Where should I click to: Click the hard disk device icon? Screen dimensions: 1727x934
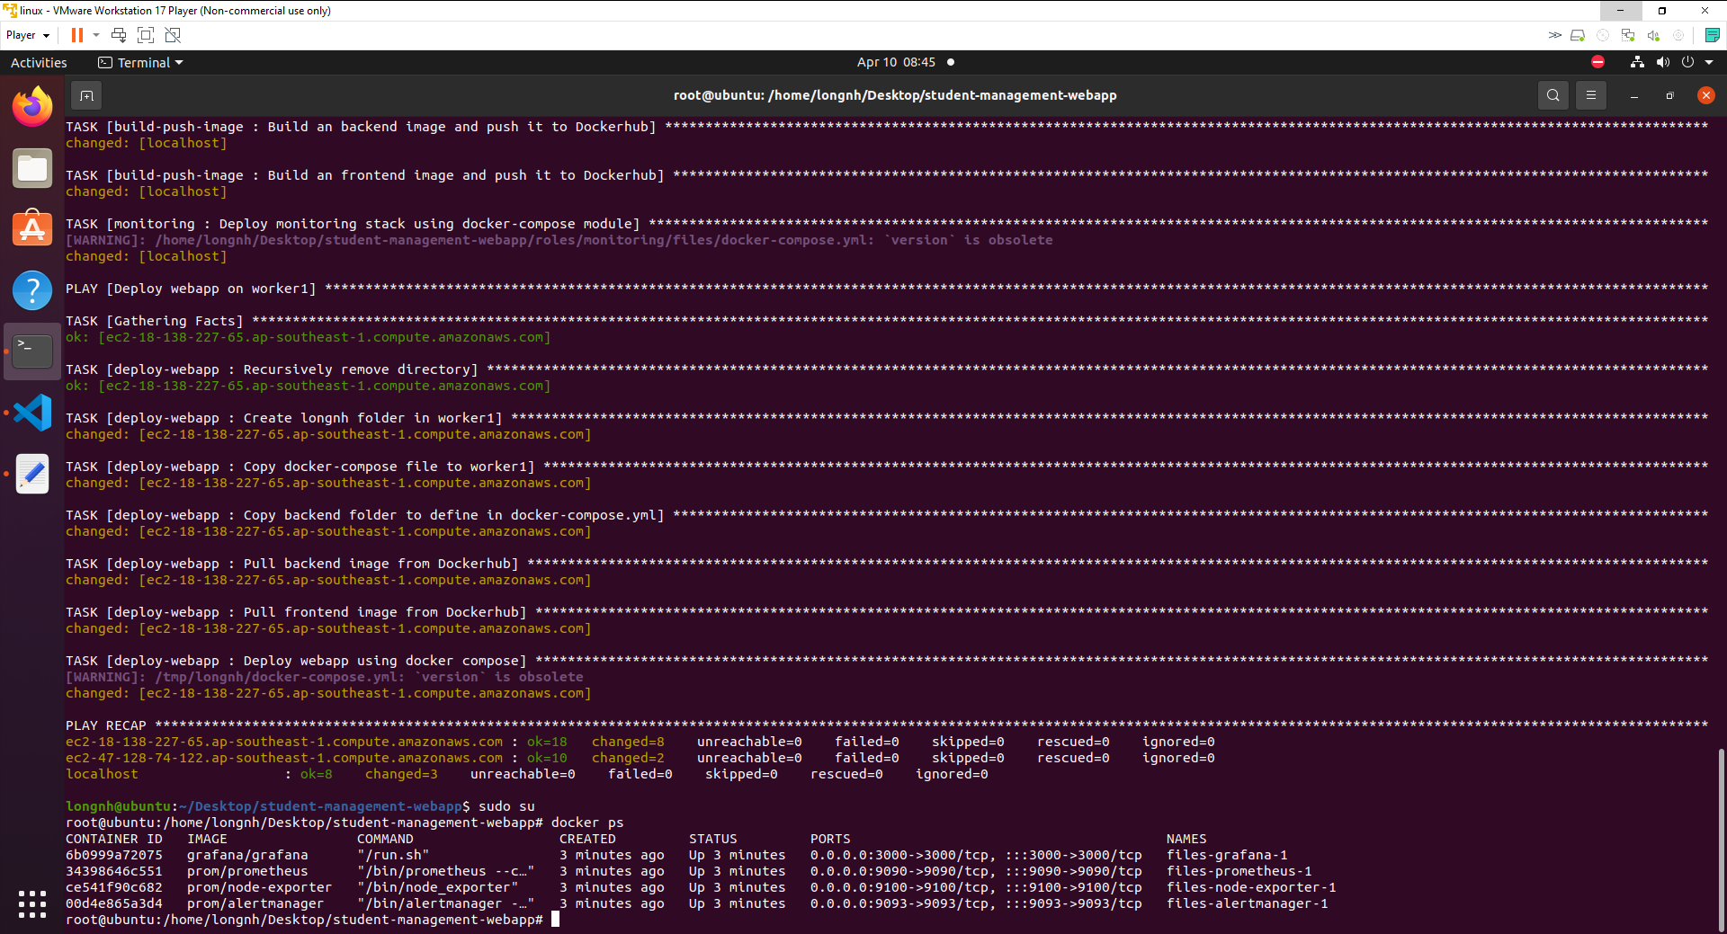(x=1578, y=35)
